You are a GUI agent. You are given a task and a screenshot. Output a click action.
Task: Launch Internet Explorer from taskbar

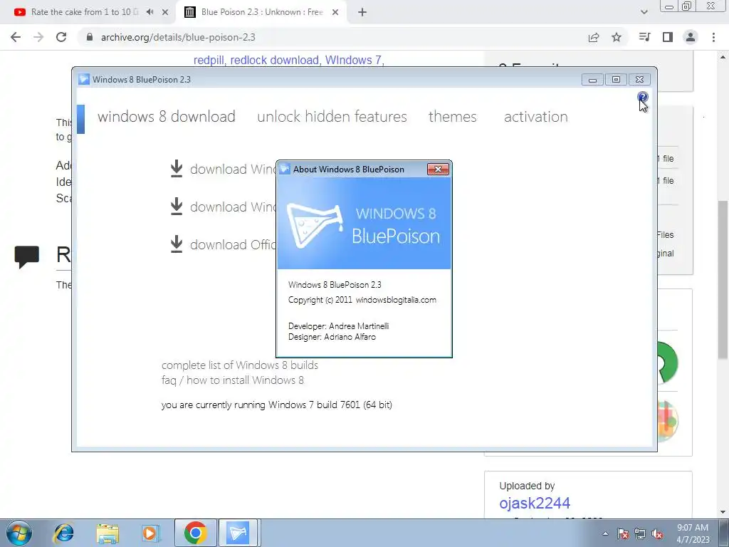(63, 533)
